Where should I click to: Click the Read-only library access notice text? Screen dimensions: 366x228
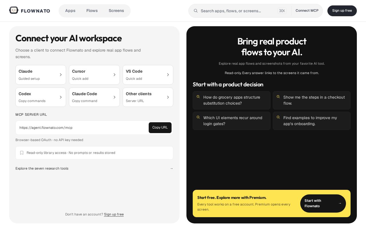71,153
